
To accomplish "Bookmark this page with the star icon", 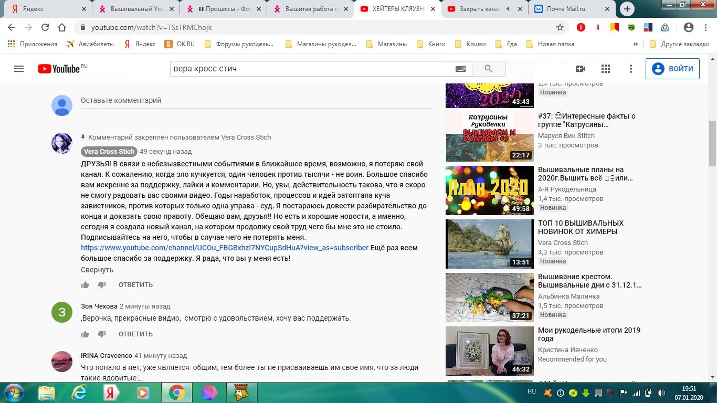I will tap(560, 27).
